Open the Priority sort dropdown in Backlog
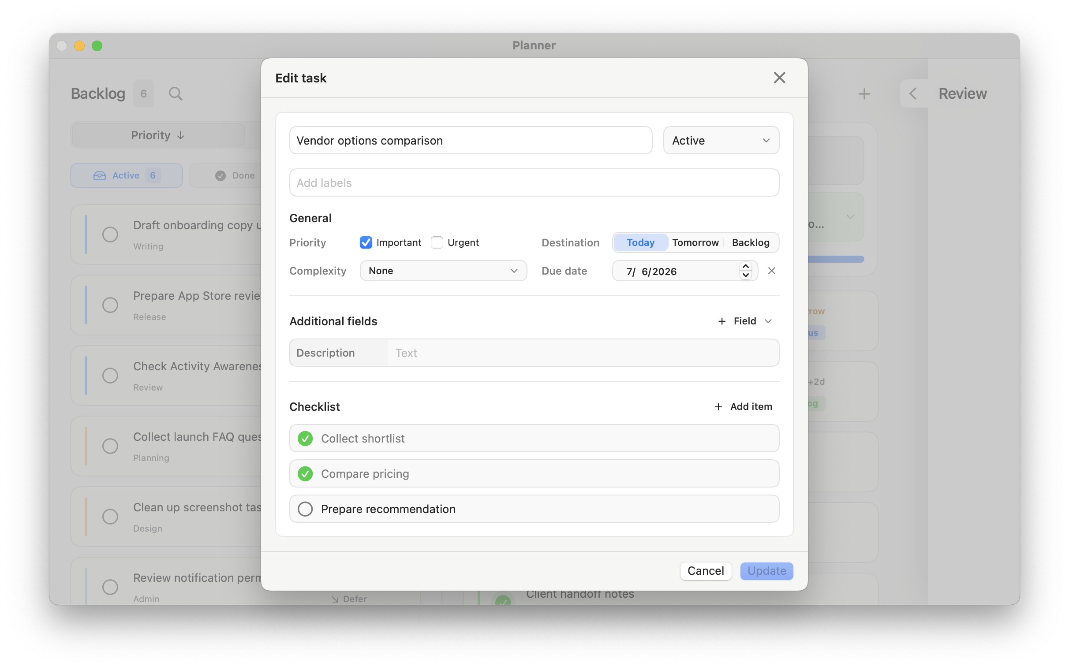 point(158,135)
